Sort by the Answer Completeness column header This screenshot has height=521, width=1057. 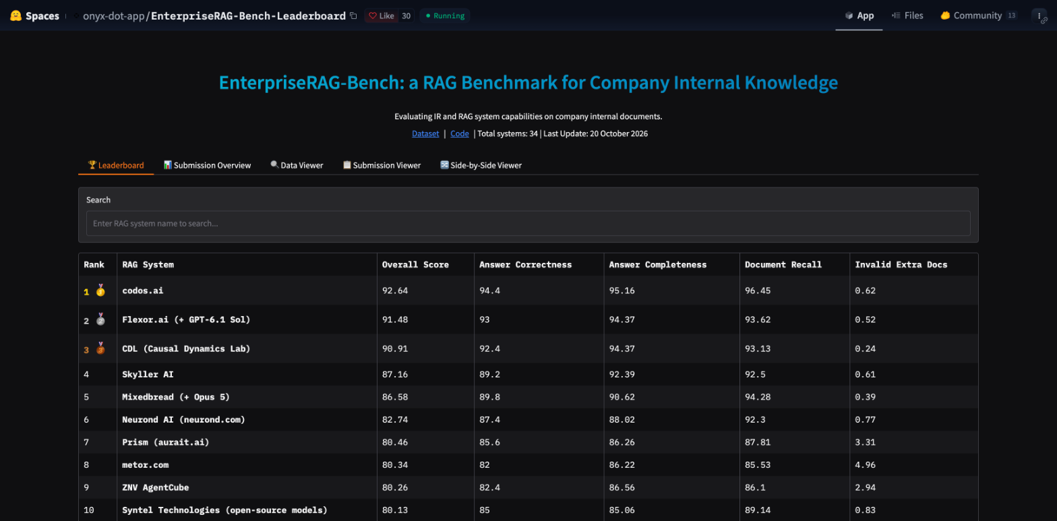click(671, 264)
